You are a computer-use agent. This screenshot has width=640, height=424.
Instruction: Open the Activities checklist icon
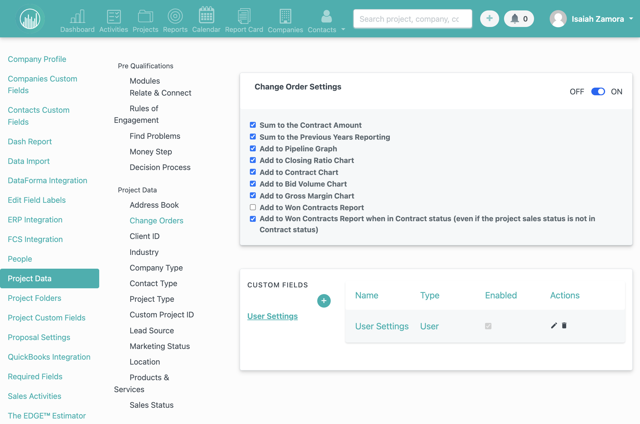click(114, 16)
